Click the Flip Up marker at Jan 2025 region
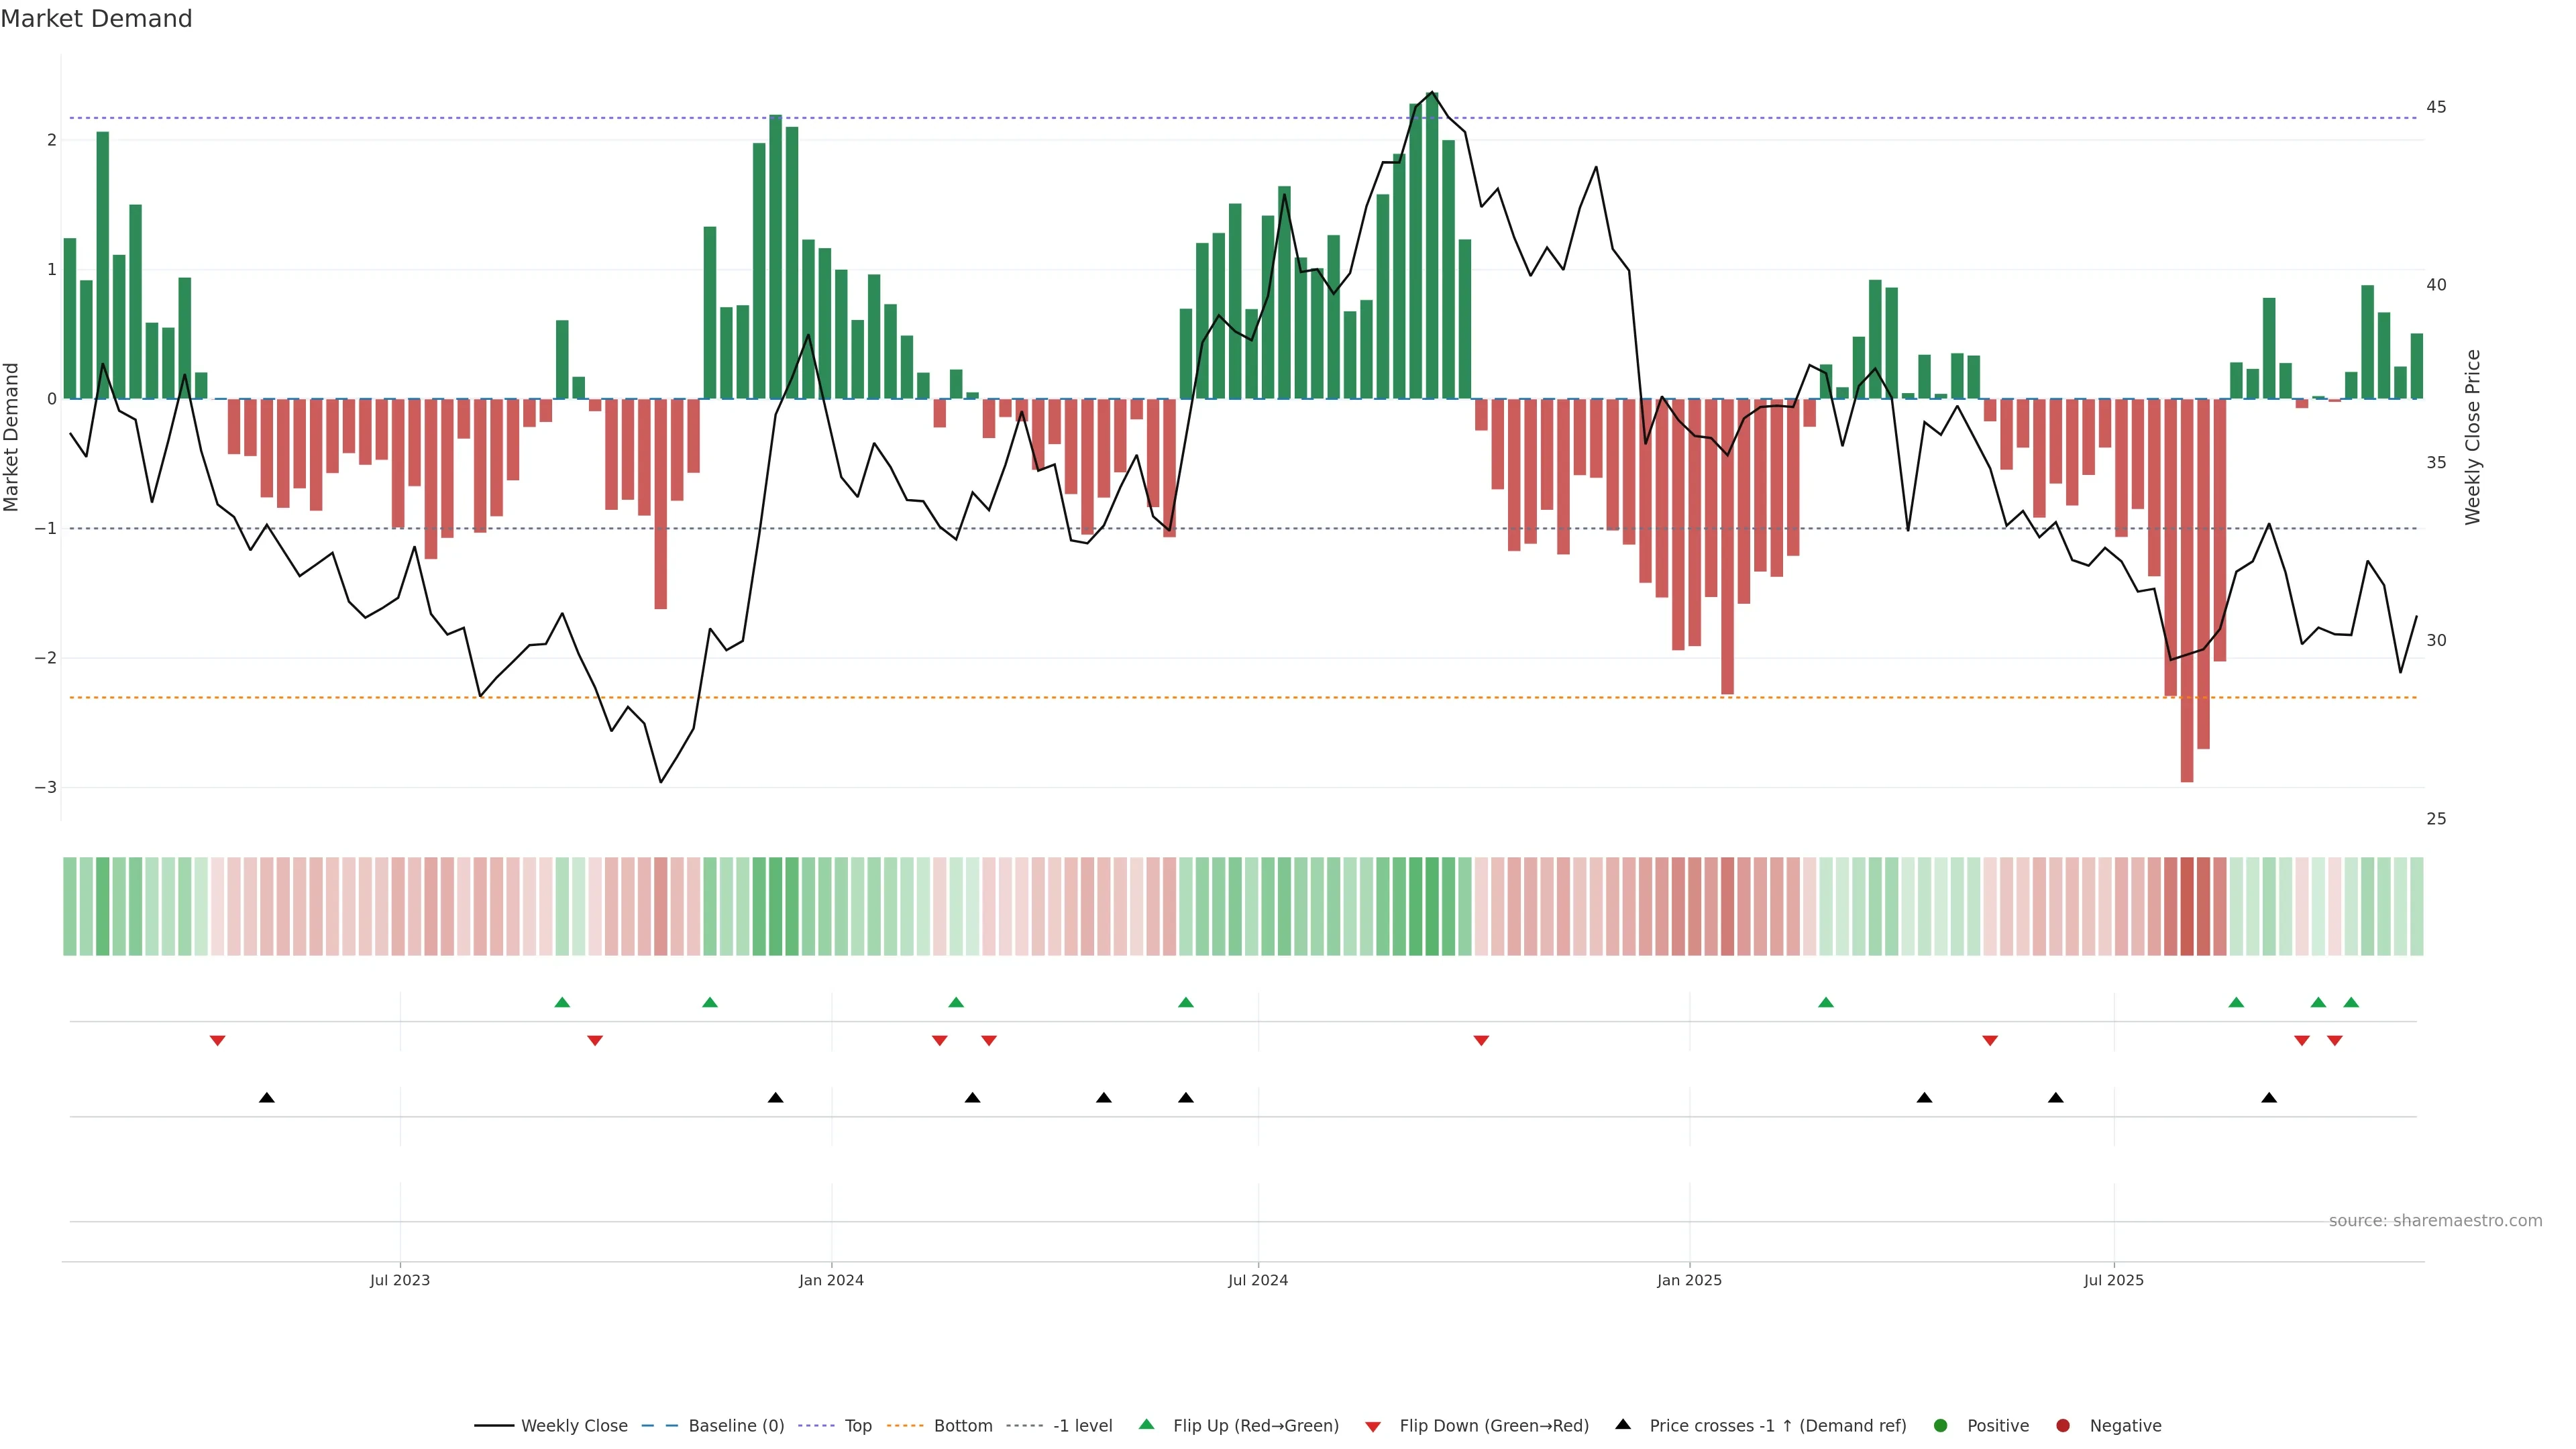 point(1826,1002)
